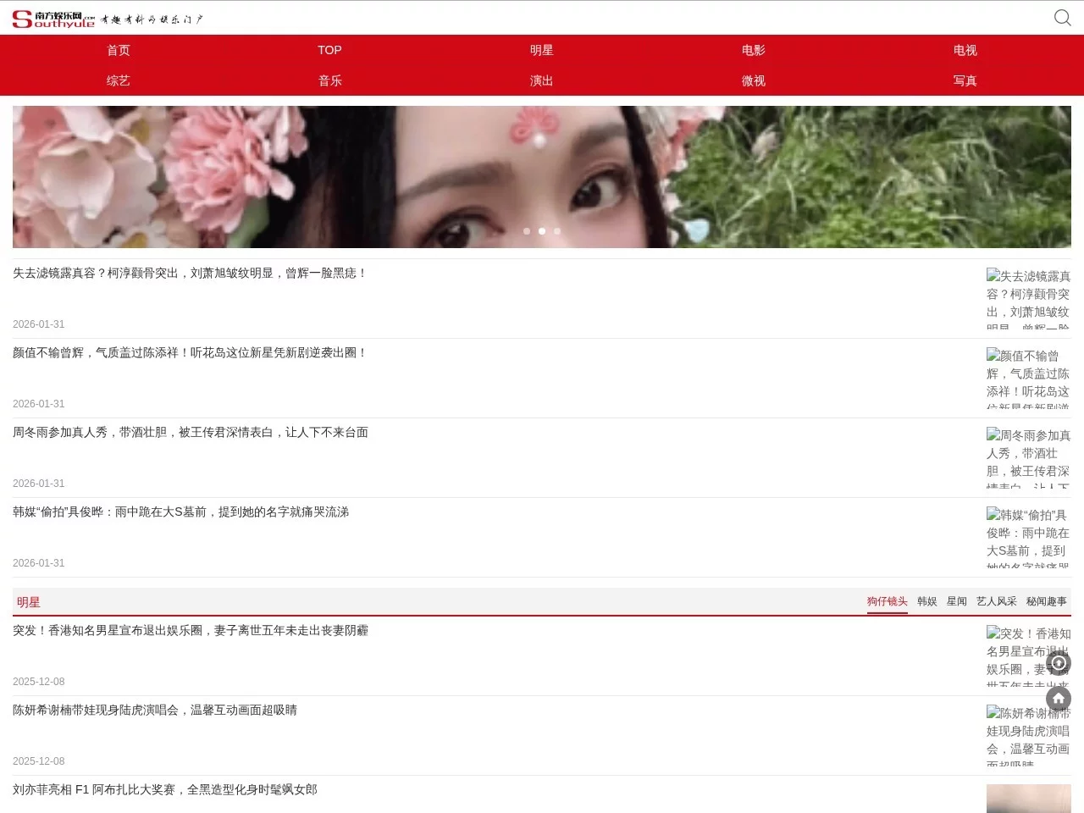Click the floating home icon
The image size is (1084, 813).
click(x=1059, y=700)
